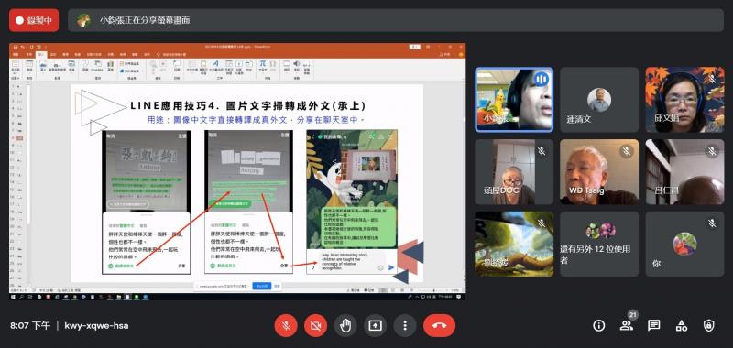Turn on your camera in the toolbar
This screenshot has height=348, width=733.
pyautogui.click(x=315, y=326)
